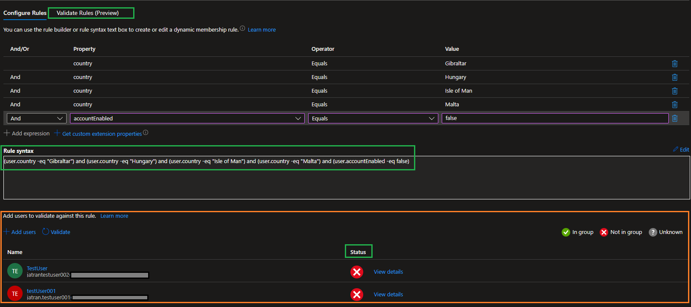Viewport: 691px width, 307px height.
Task: Switch to Configure Rules tab
Action: point(25,13)
